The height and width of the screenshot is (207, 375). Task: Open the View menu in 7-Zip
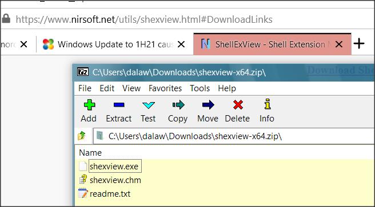[x=131, y=88]
